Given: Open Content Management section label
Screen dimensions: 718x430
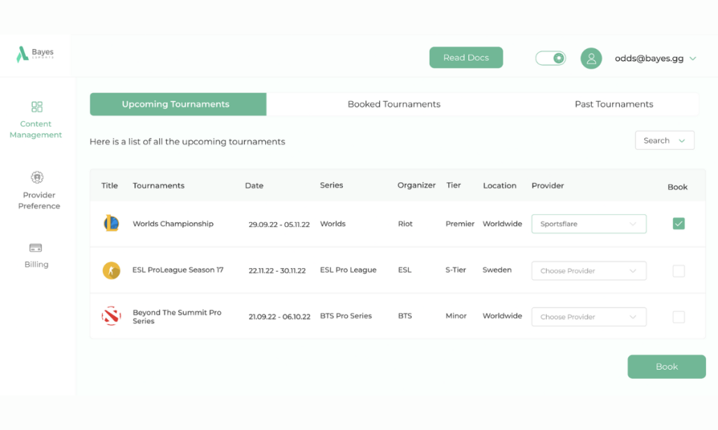Looking at the screenshot, I should pos(36,130).
